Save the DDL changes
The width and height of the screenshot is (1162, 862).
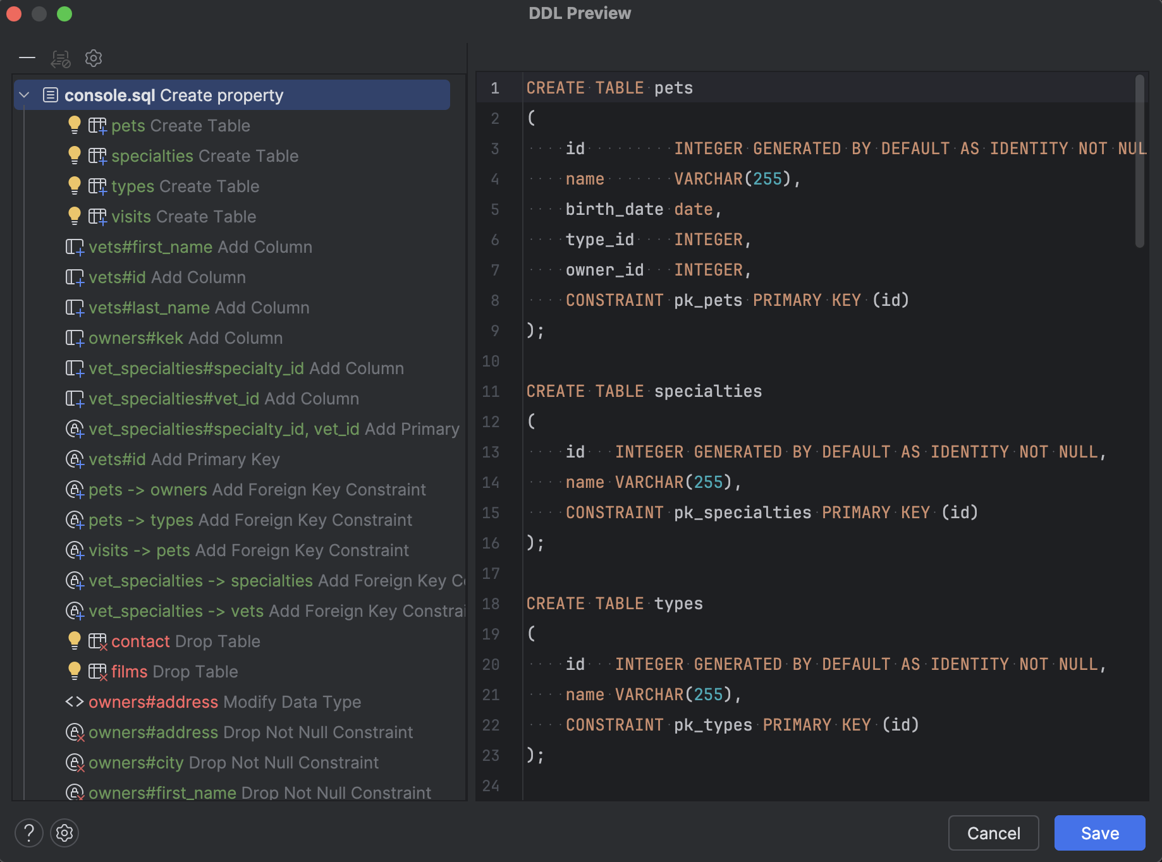(1099, 833)
